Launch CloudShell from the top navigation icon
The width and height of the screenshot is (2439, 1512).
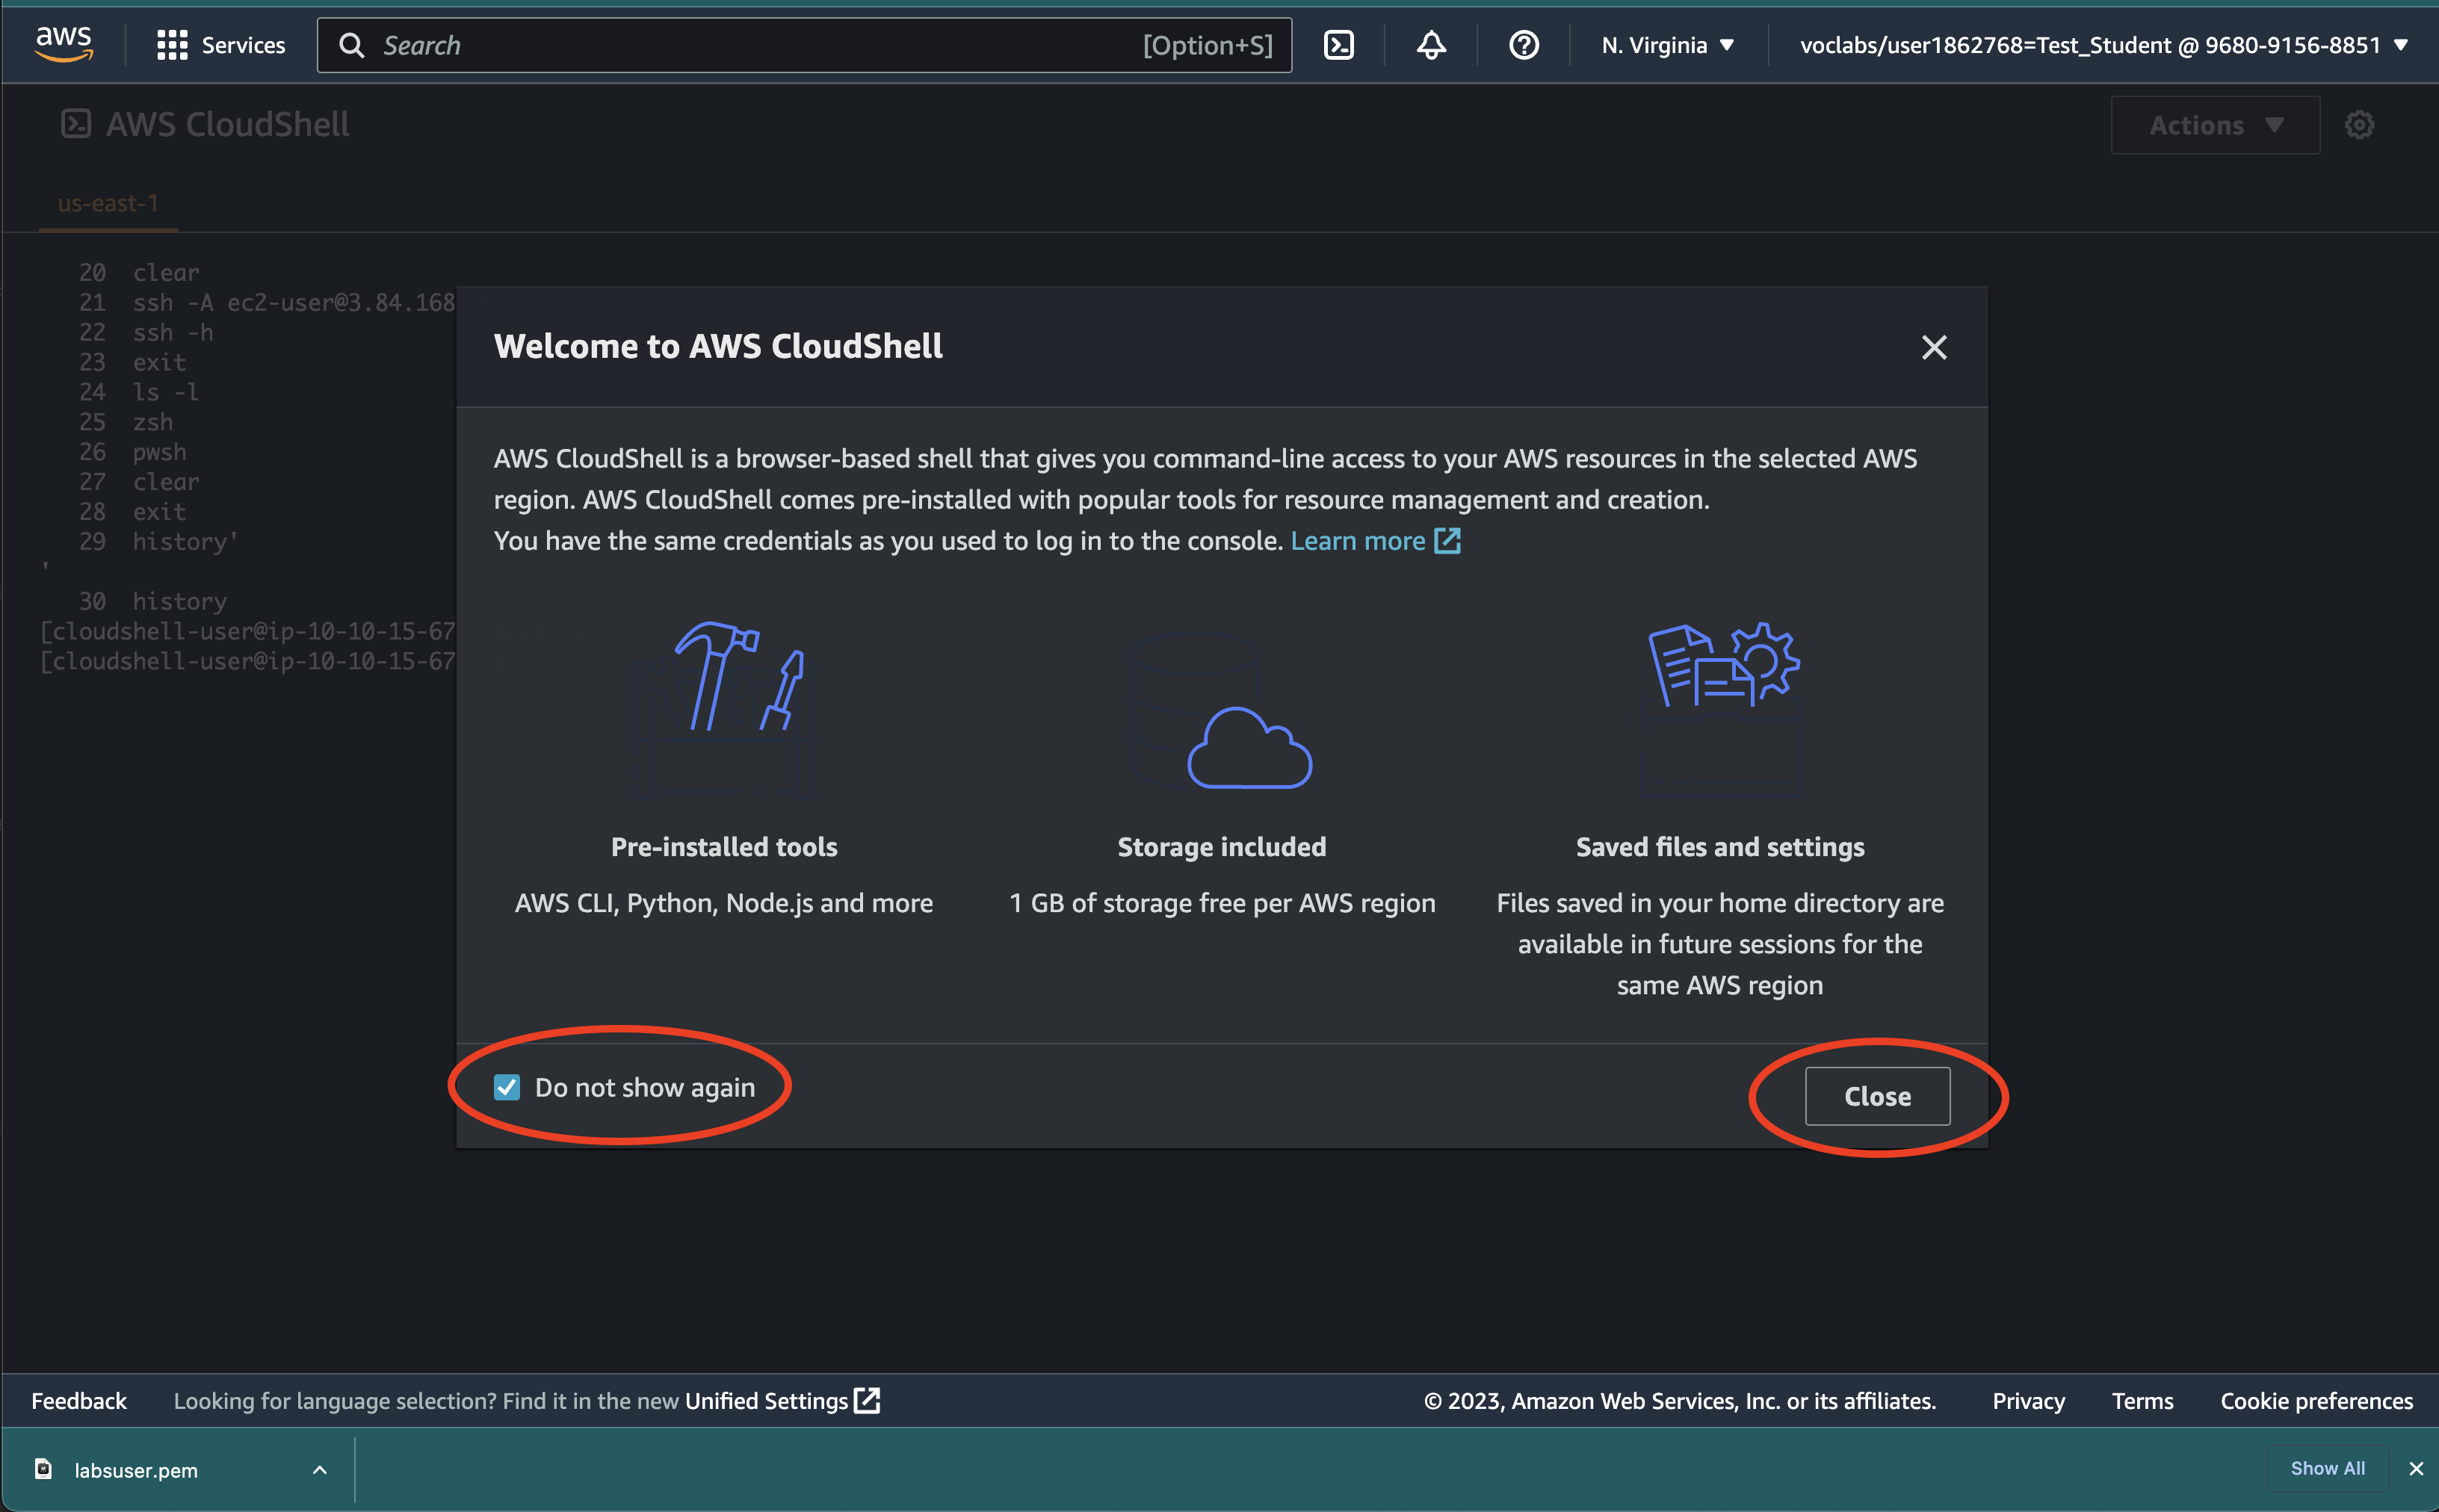click(1338, 45)
